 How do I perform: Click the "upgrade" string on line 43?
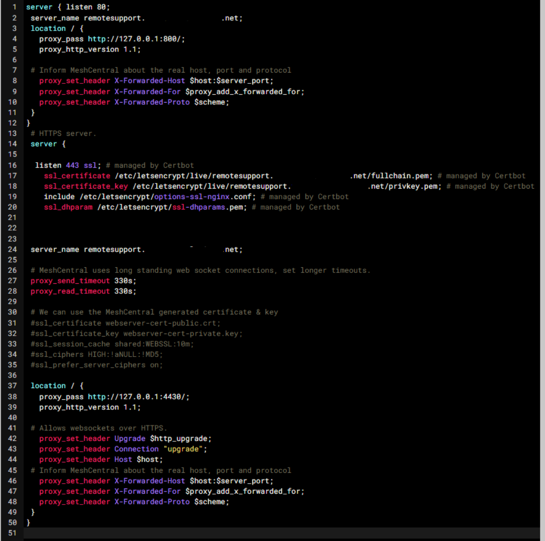[183, 449]
